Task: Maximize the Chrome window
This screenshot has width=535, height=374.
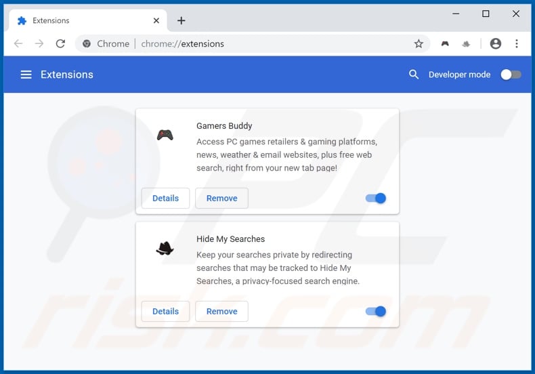Action: coord(486,14)
